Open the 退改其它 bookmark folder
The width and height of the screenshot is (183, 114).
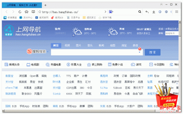tap(89, 18)
